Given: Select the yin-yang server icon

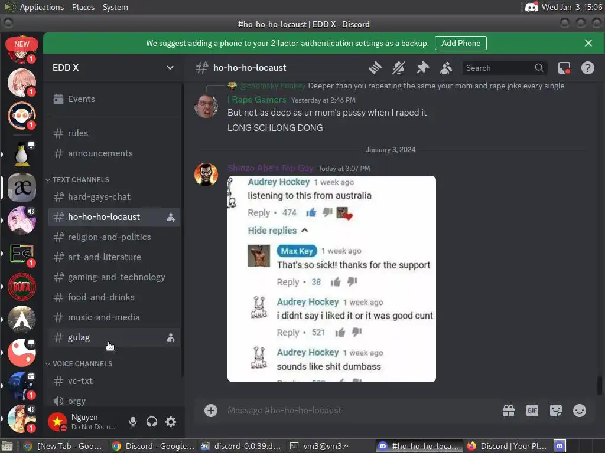Looking at the screenshot, I should pos(22,353).
